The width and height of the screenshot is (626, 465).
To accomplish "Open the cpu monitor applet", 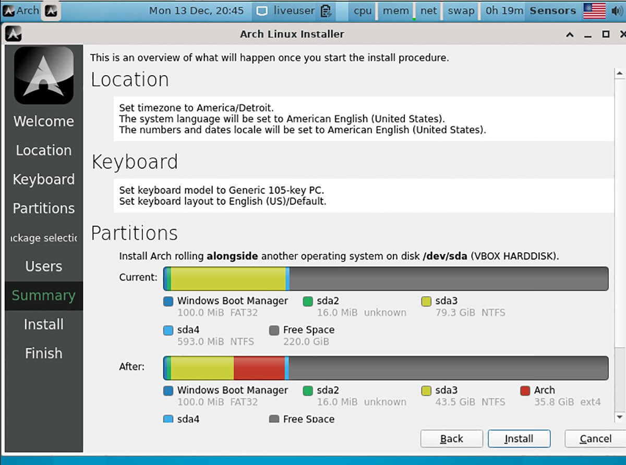I will (362, 10).
